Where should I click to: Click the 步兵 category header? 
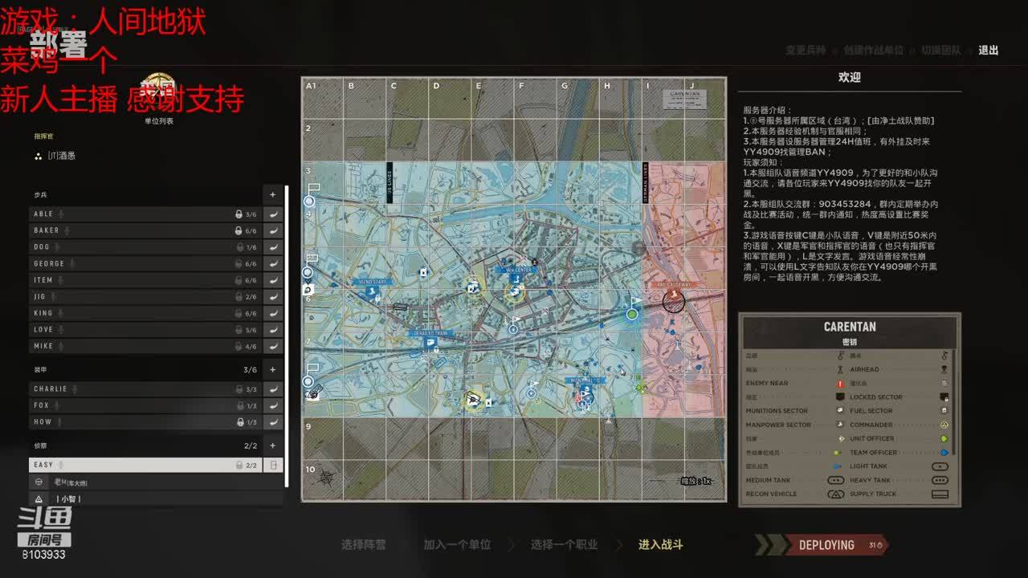[40, 195]
